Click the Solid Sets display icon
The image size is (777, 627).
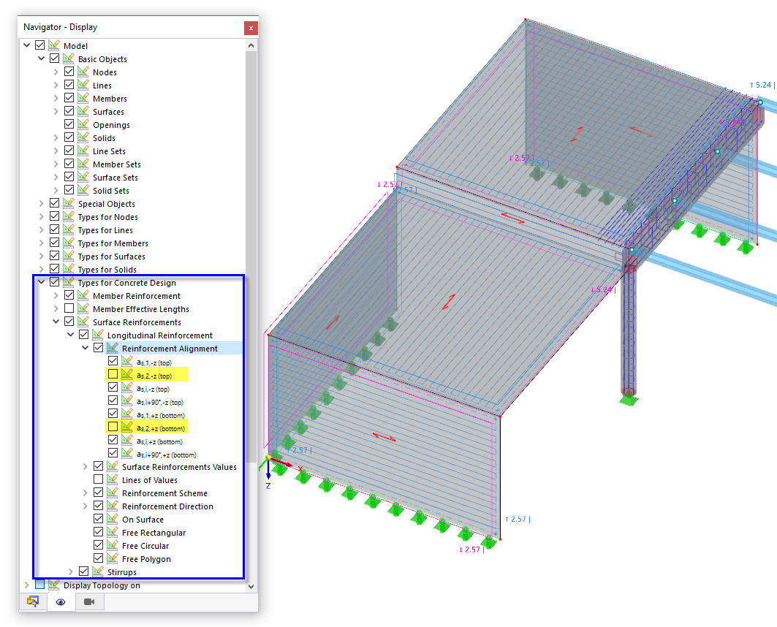pyautogui.click(x=83, y=190)
